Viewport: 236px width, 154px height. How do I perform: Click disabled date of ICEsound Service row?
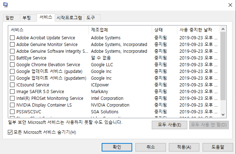click(x=198, y=85)
